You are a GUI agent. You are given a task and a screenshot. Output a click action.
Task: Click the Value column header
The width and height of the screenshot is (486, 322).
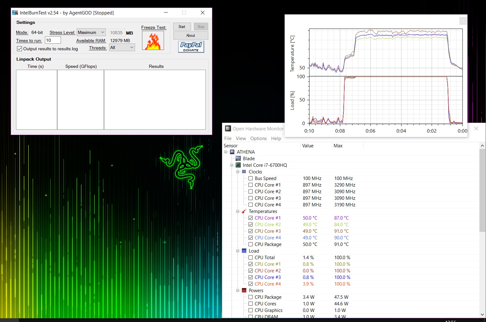(x=316, y=146)
